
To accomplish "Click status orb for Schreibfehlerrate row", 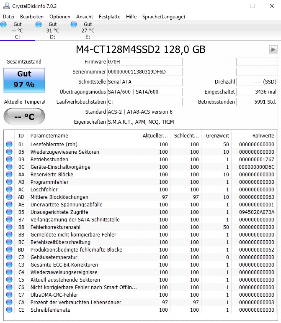I will (x=9, y=310).
